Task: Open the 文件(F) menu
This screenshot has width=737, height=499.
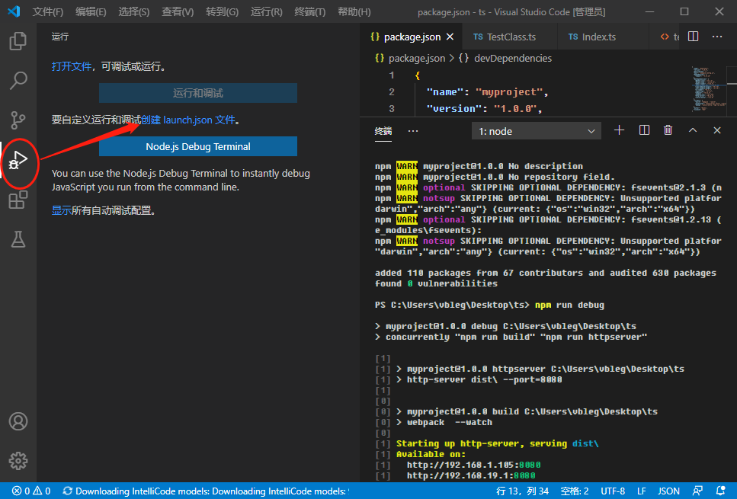Action: [47, 11]
